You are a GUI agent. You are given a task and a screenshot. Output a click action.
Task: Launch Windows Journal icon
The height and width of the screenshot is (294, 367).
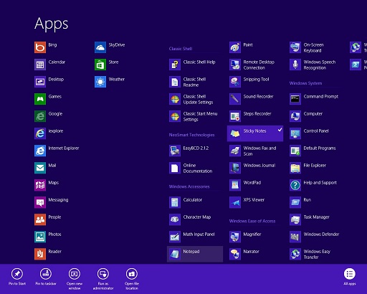pyautogui.click(x=235, y=168)
